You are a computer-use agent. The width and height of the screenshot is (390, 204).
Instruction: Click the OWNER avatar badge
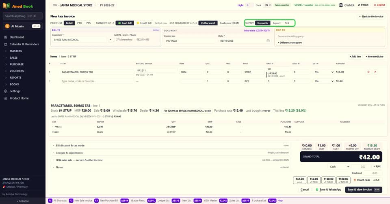(x=341, y=5)
